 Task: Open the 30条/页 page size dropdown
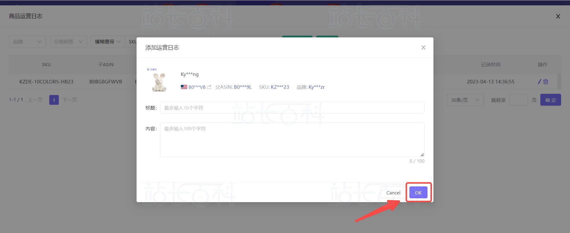pos(465,100)
